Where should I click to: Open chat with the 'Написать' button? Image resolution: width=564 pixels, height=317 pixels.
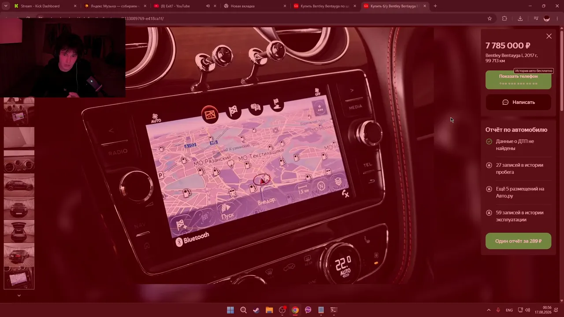click(518, 102)
